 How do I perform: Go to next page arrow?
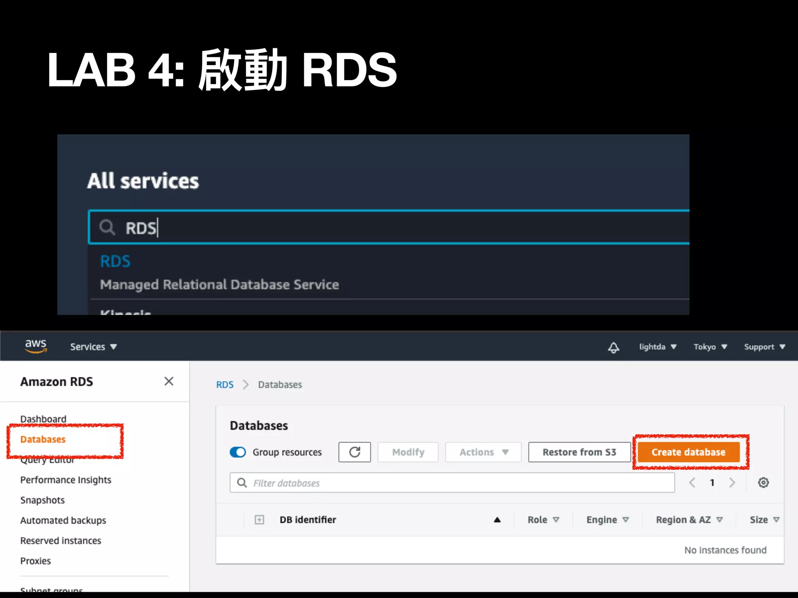(732, 483)
